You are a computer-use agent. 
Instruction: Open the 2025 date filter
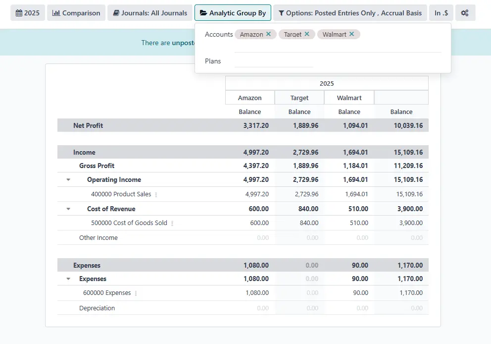pos(28,13)
